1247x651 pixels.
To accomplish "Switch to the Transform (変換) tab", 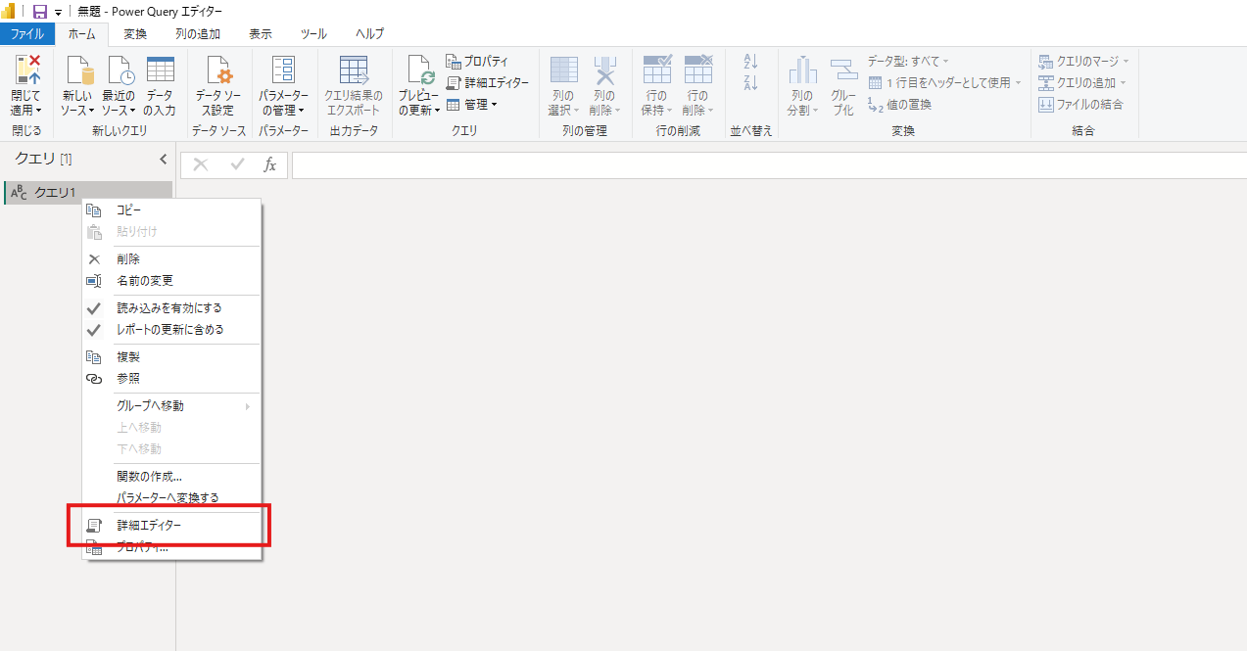I will point(135,34).
